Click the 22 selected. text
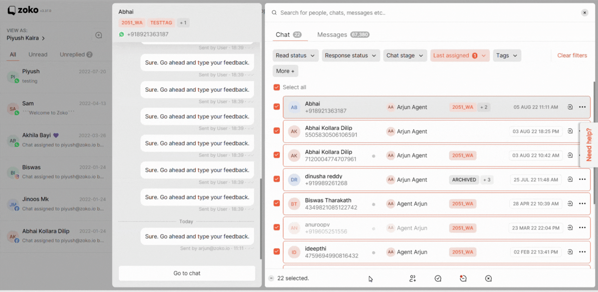The width and height of the screenshot is (598, 292). (x=293, y=278)
